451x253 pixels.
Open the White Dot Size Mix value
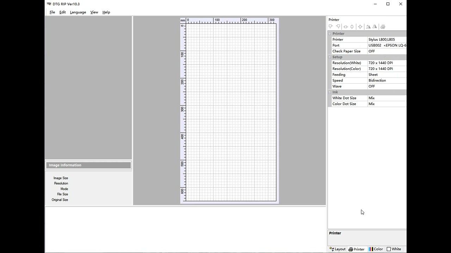(x=387, y=98)
